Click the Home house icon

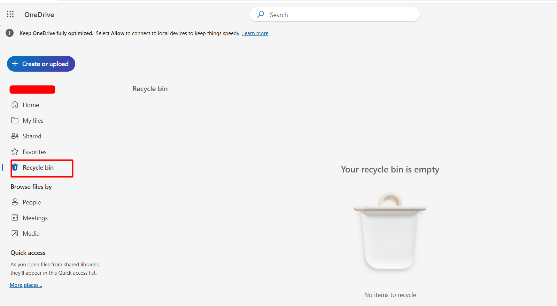coord(15,105)
